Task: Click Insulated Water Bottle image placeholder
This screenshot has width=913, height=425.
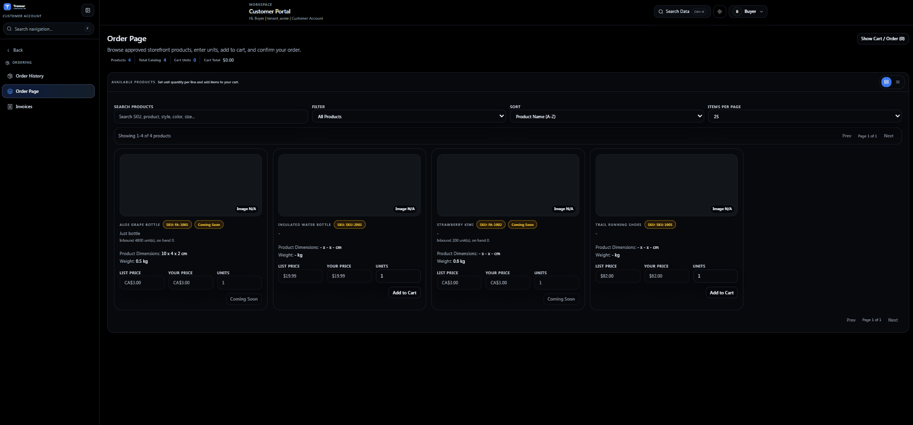Action: (349, 185)
